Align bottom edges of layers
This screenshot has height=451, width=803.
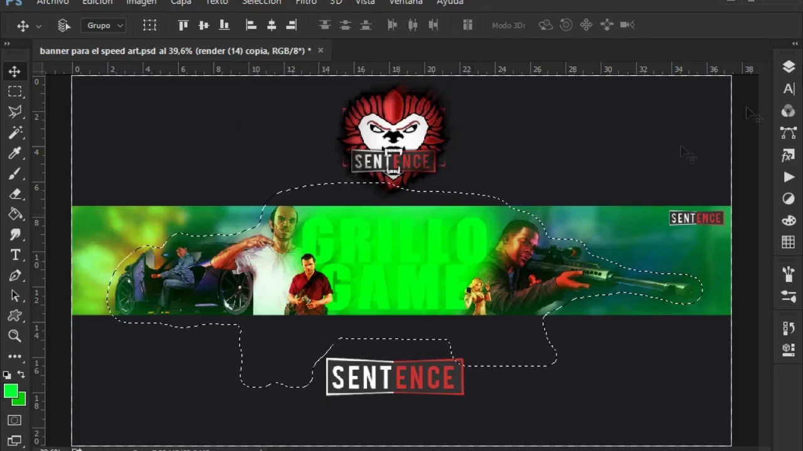click(x=224, y=25)
